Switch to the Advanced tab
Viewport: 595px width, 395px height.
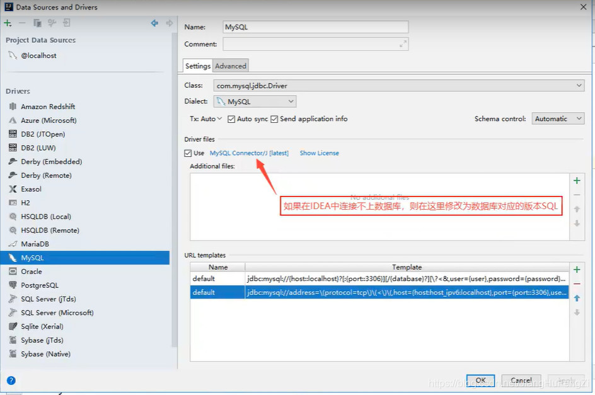tap(231, 66)
